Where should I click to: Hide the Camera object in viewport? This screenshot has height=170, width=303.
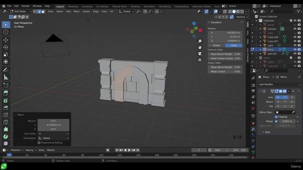click(295, 29)
